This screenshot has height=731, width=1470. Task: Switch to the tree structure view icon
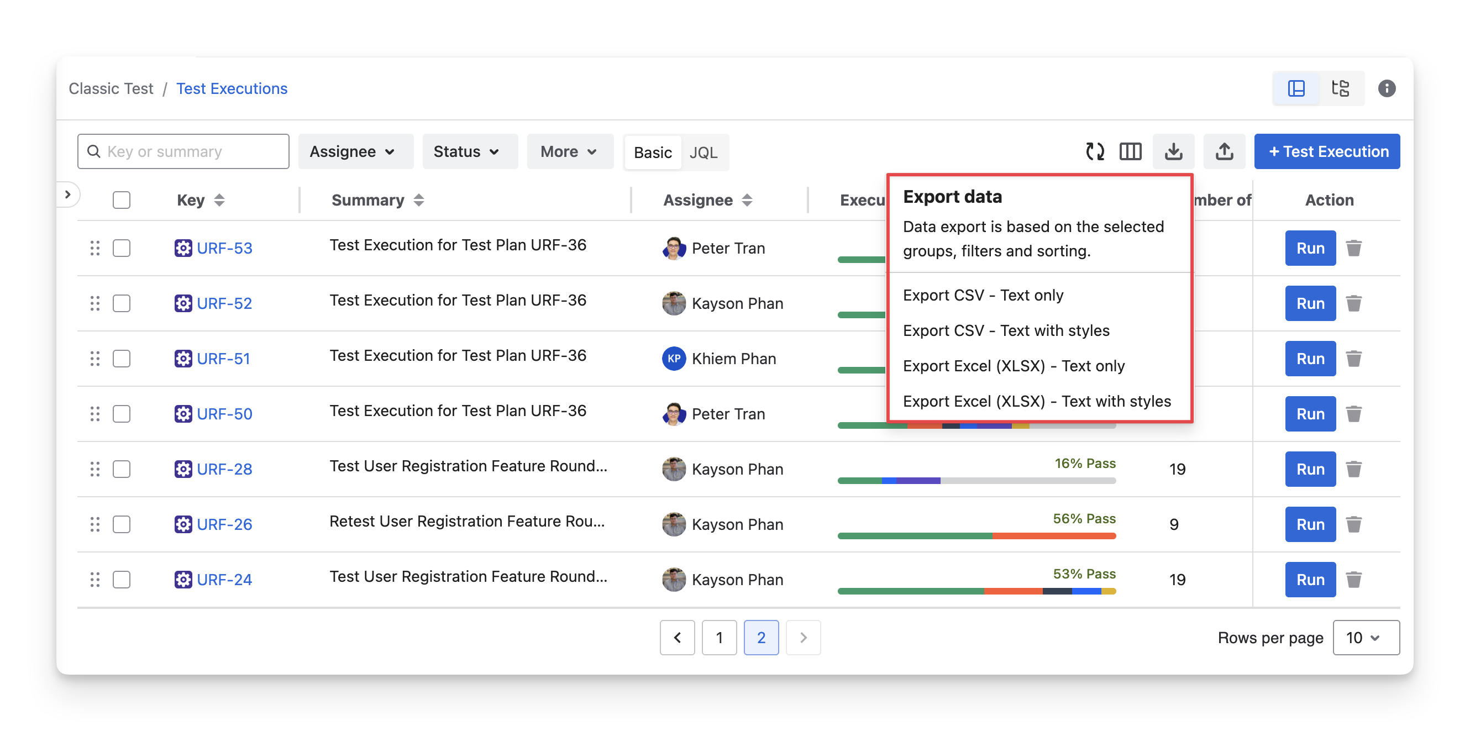1340,88
